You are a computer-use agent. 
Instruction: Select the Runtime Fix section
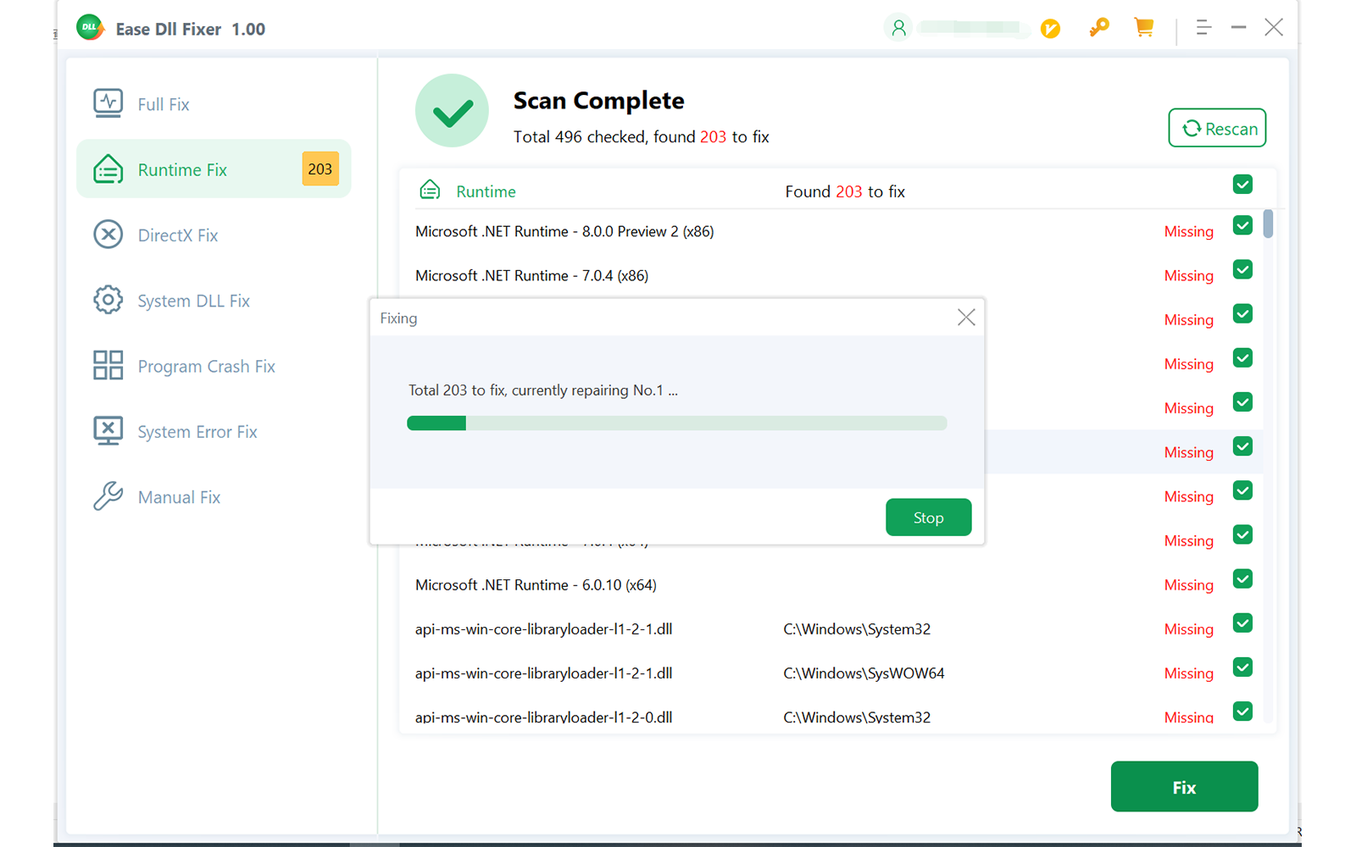click(214, 169)
